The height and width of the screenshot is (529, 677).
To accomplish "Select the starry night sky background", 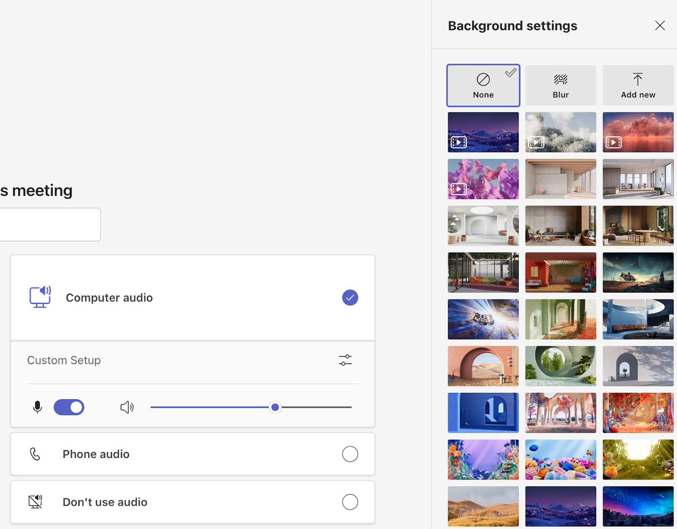I will 638,506.
